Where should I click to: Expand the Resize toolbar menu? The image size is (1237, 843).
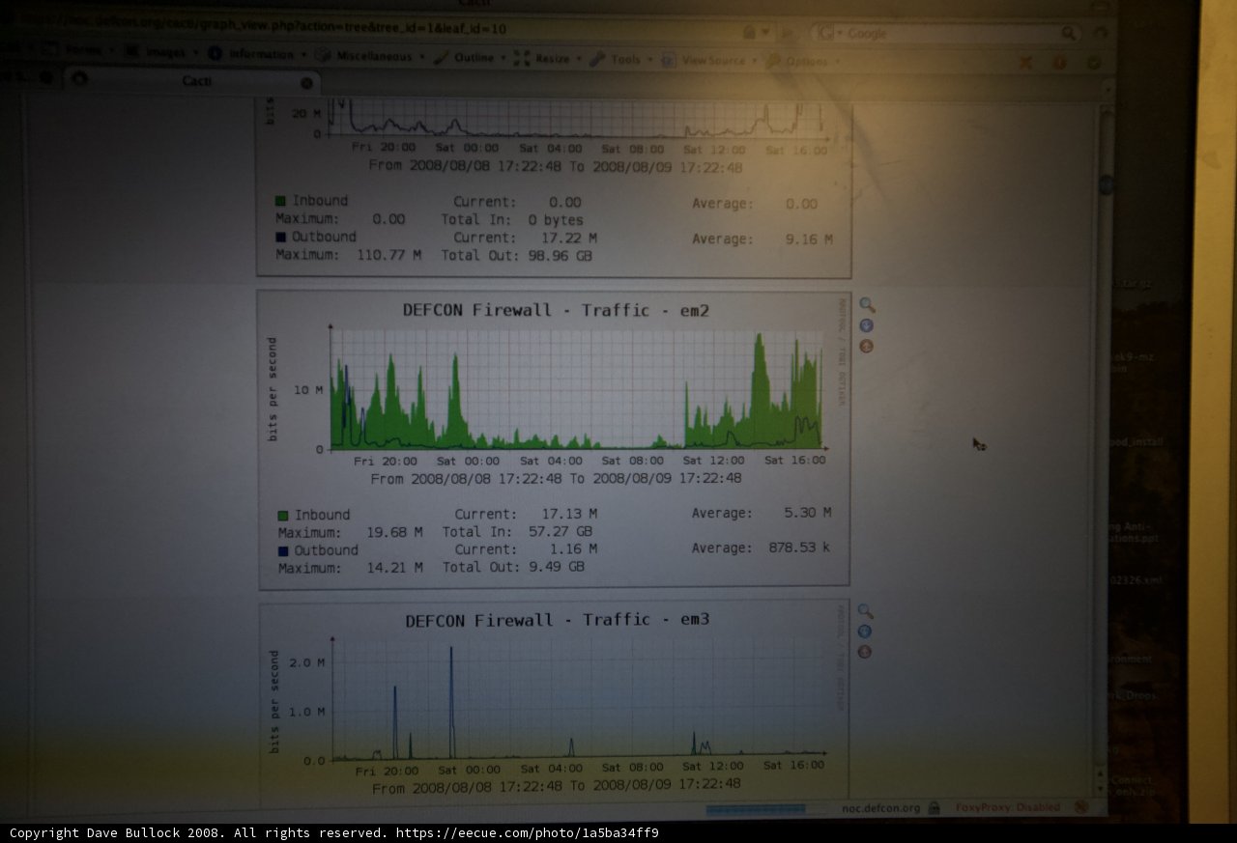548,59
